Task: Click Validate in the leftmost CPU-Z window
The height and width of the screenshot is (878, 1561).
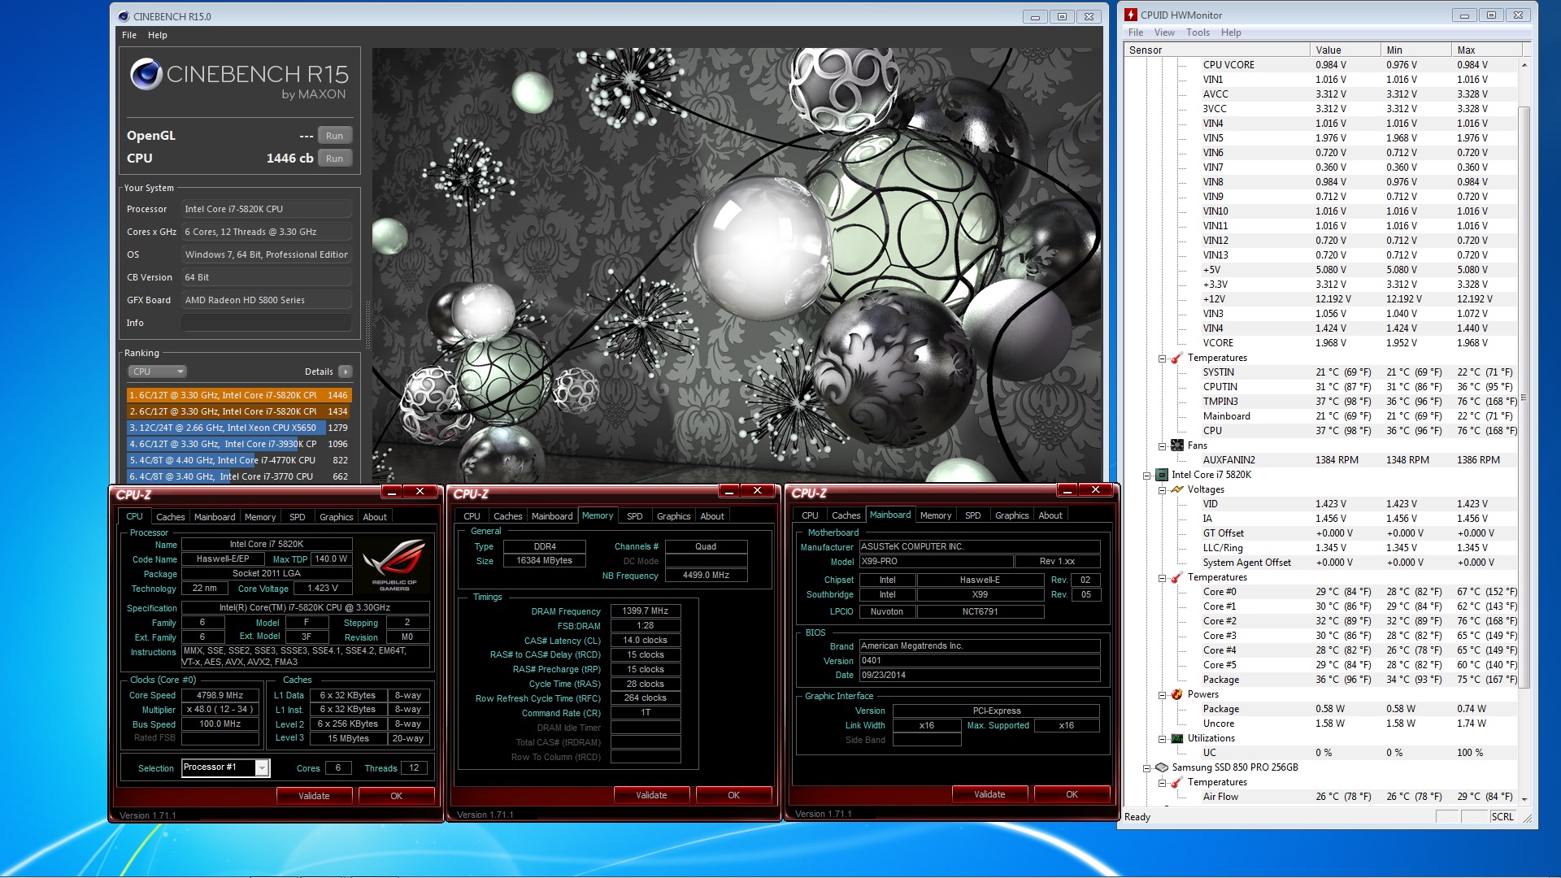Action: 314,796
